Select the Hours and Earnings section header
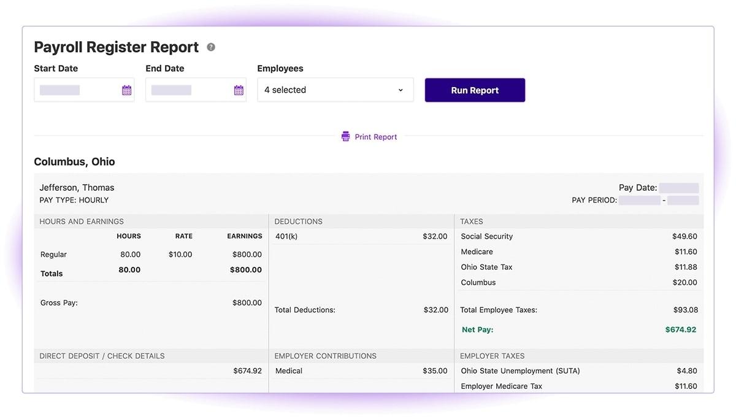The image size is (736, 419). tap(82, 221)
